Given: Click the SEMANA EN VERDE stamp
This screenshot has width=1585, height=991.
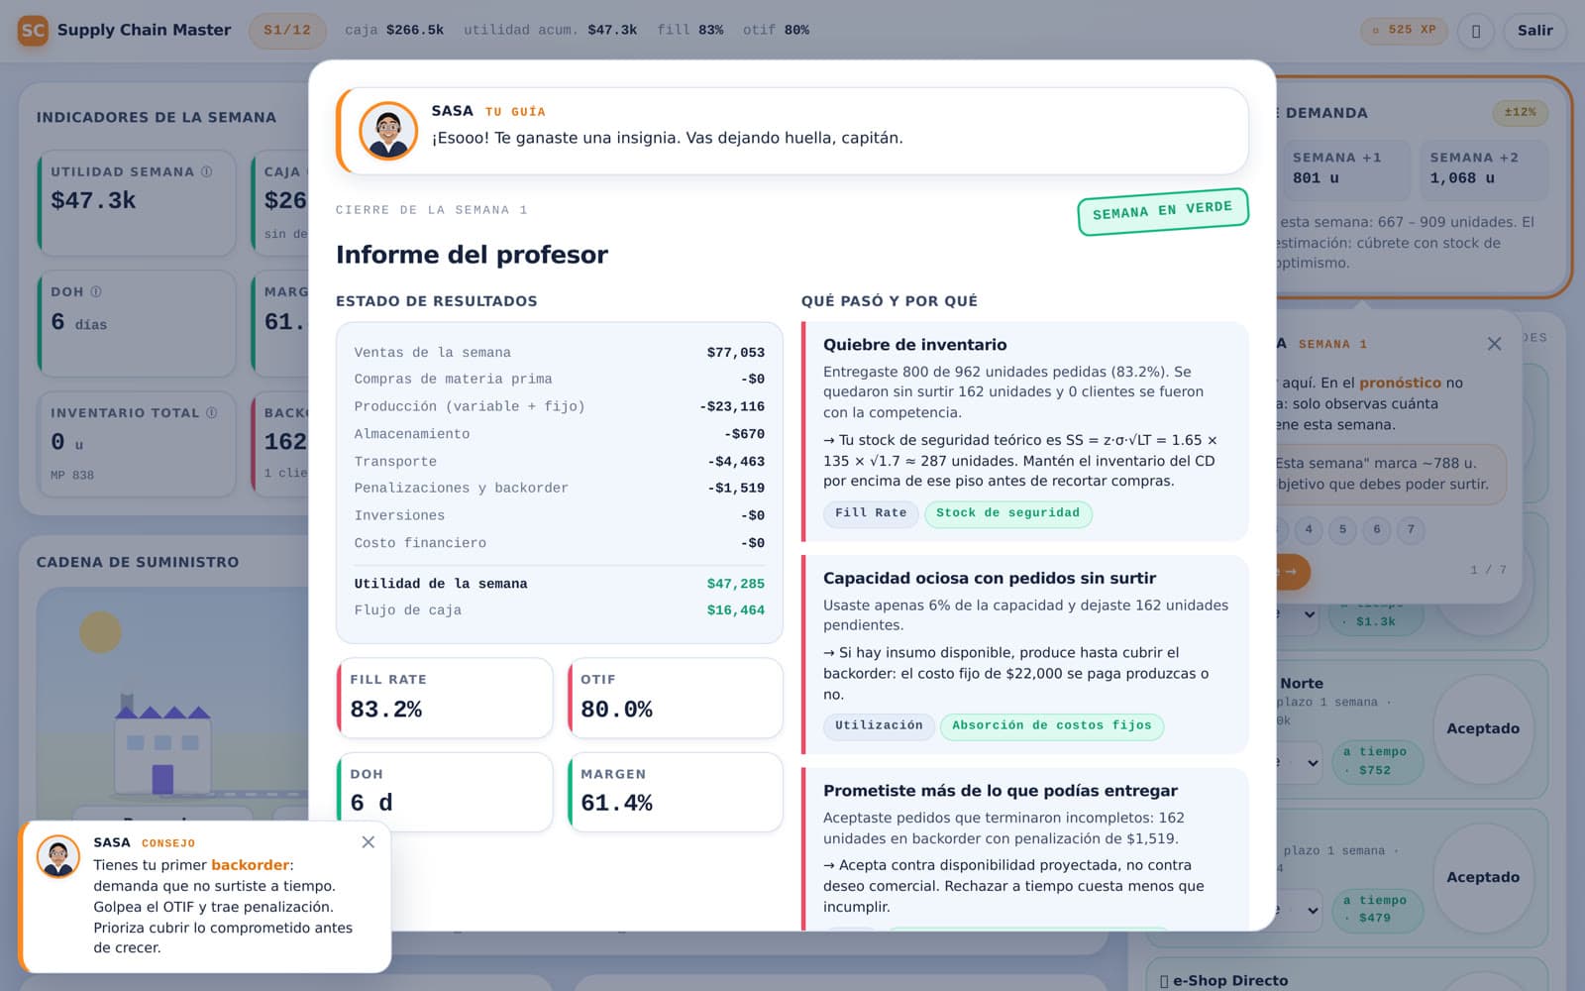Looking at the screenshot, I should 1162,210.
